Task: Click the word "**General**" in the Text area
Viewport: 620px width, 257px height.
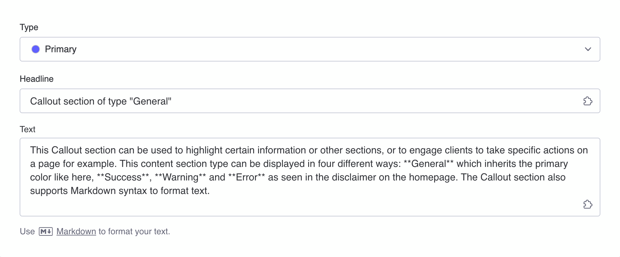Action: pyautogui.click(x=428, y=164)
